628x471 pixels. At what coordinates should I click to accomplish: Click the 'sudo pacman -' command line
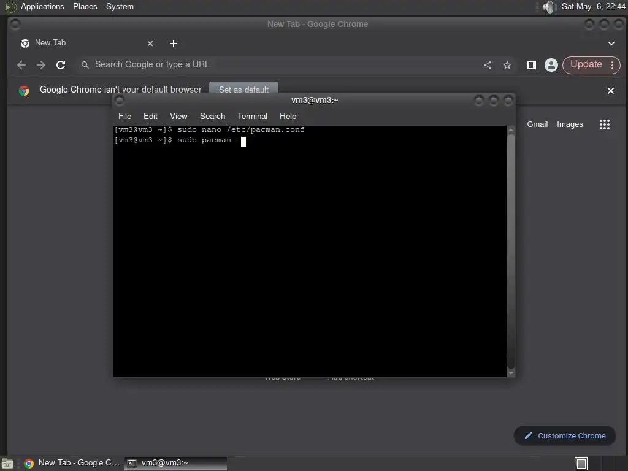click(209, 140)
